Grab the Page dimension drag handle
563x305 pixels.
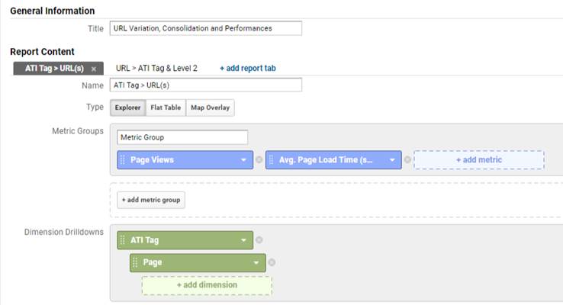pos(135,262)
